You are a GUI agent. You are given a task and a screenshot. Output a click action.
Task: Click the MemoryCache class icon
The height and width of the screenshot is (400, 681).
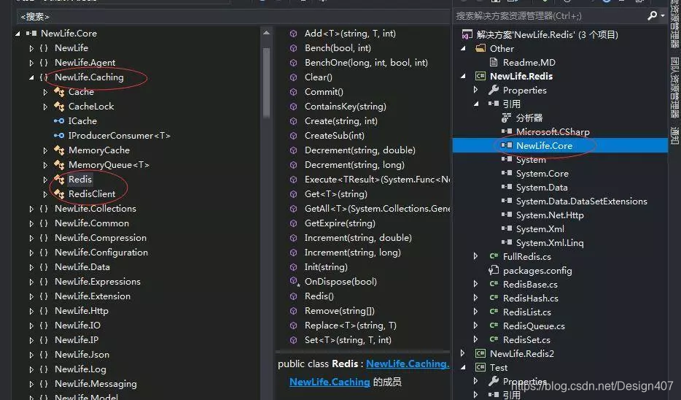click(59, 150)
